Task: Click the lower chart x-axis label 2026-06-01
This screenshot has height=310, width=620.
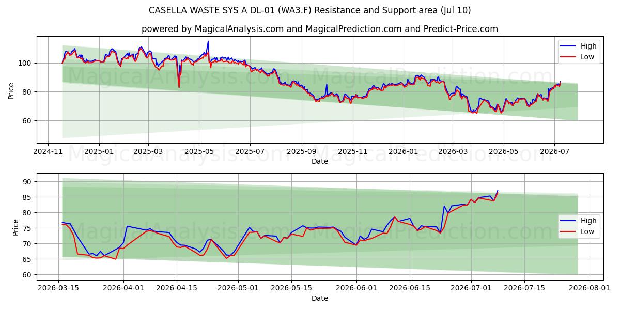Action: pyautogui.click(x=357, y=289)
